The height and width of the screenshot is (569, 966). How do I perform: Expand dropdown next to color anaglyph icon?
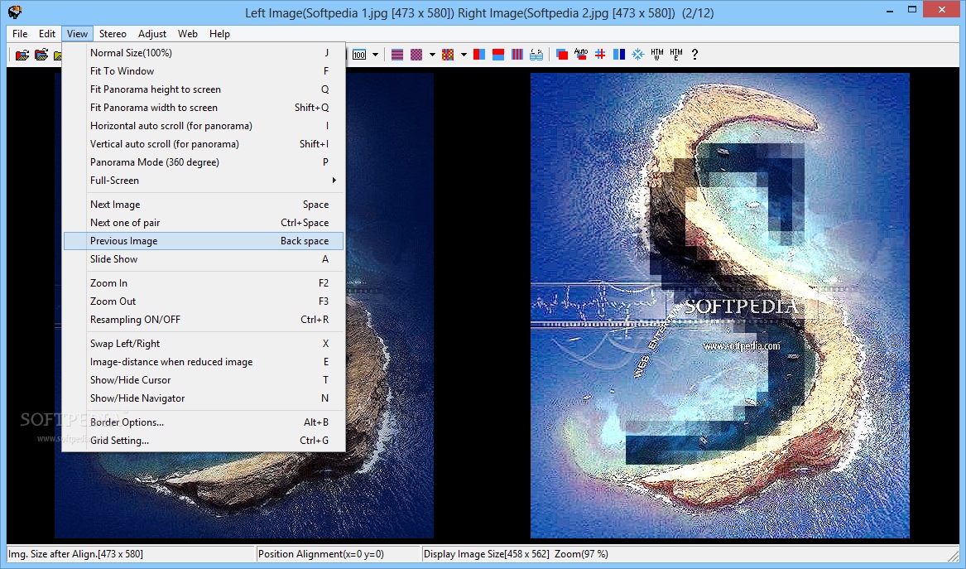click(x=464, y=55)
